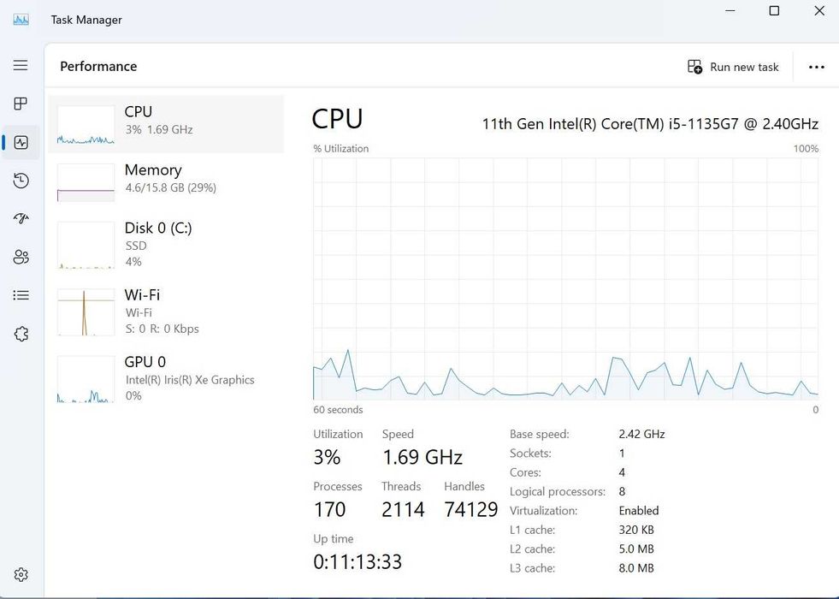The width and height of the screenshot is (839, 599).
Task: Open the App history page icon
Action: pyautogui.click(x=21, y=181)
